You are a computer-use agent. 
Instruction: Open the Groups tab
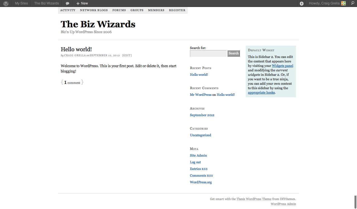tap(137, 10)
